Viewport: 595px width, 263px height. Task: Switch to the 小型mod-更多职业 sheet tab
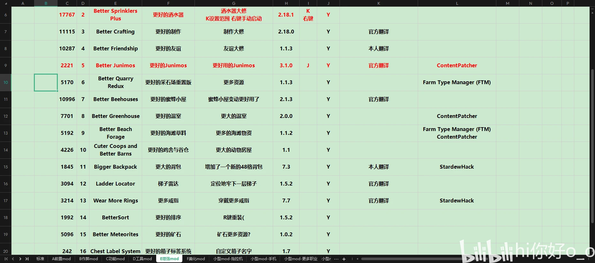click(300, 259)
